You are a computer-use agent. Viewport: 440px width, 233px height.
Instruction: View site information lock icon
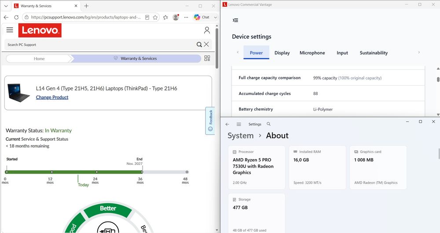tap(26, 17)
